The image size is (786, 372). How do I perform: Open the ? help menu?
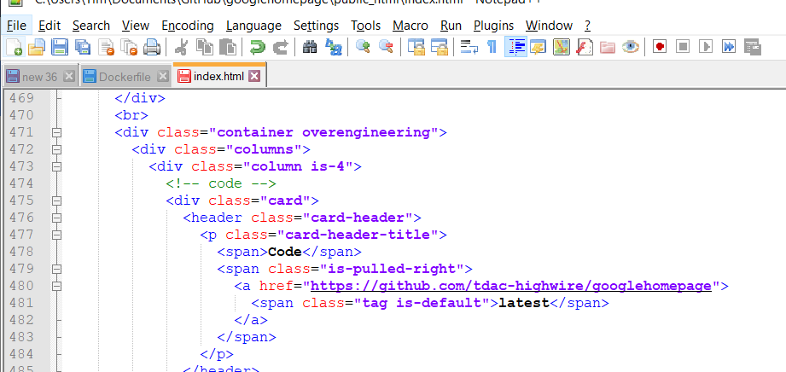pos(587,25)
